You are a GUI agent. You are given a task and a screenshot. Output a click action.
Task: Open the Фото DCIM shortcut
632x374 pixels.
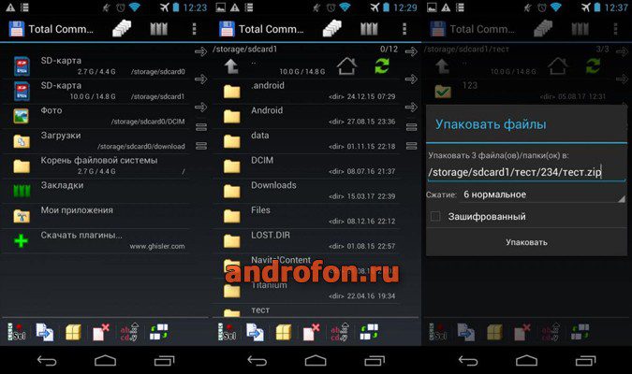[96, 116]
